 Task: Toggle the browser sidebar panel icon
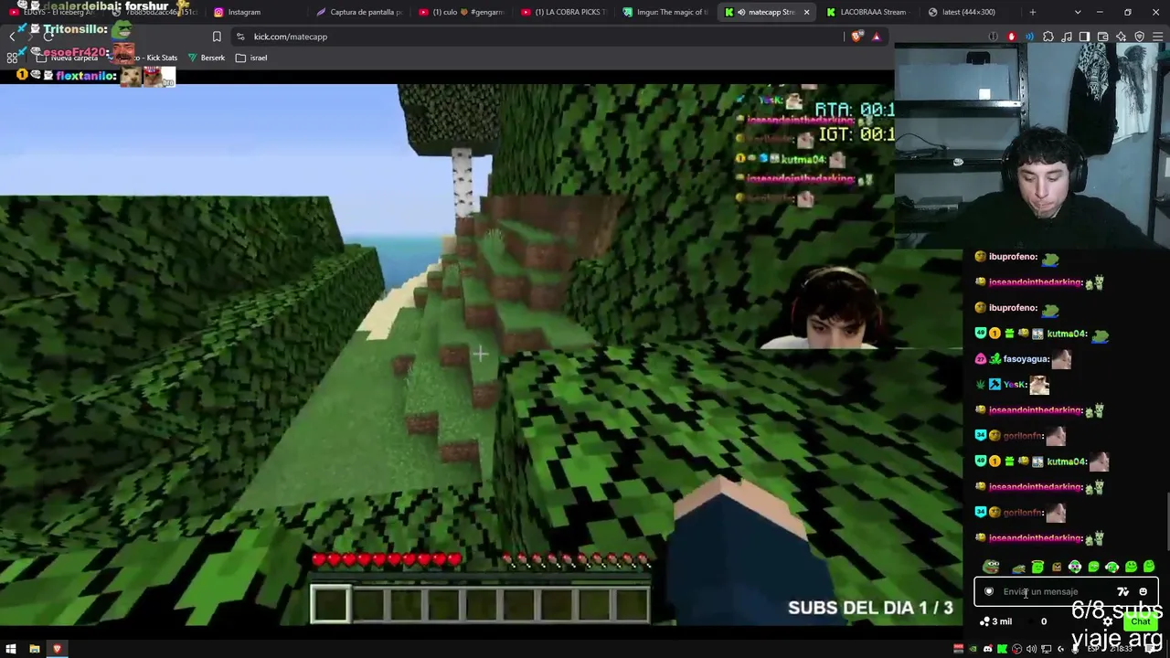1085,37
